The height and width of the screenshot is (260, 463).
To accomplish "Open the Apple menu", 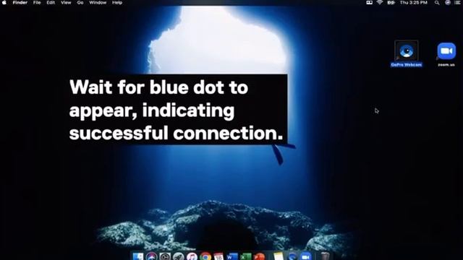I will [x=4, y=2].
